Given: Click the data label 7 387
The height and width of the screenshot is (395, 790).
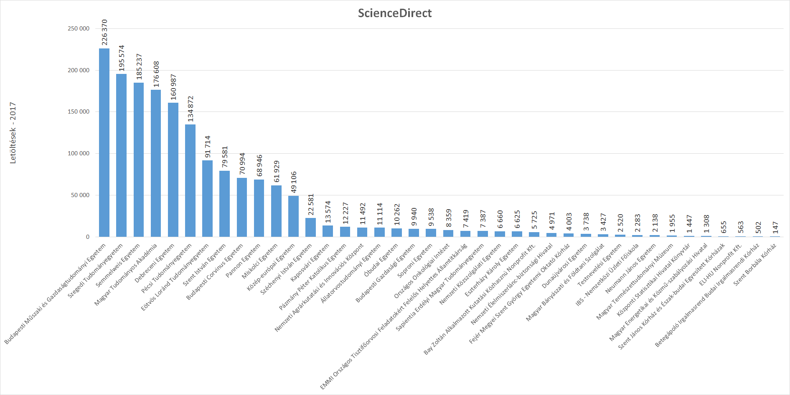Looking at the screenshot, I should pyautogui.click(x=483, y=219).
